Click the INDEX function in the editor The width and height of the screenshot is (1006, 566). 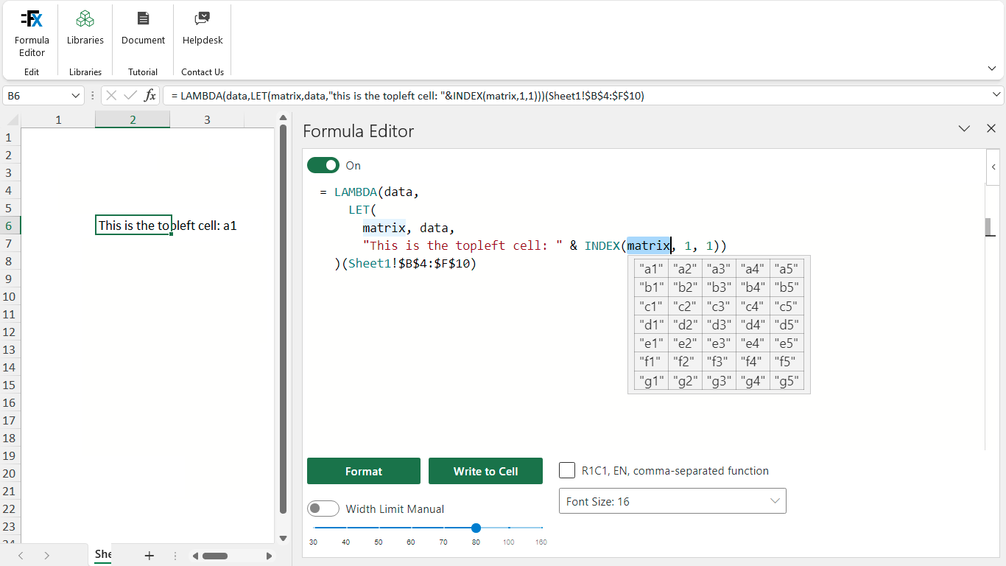coord(602,245)
